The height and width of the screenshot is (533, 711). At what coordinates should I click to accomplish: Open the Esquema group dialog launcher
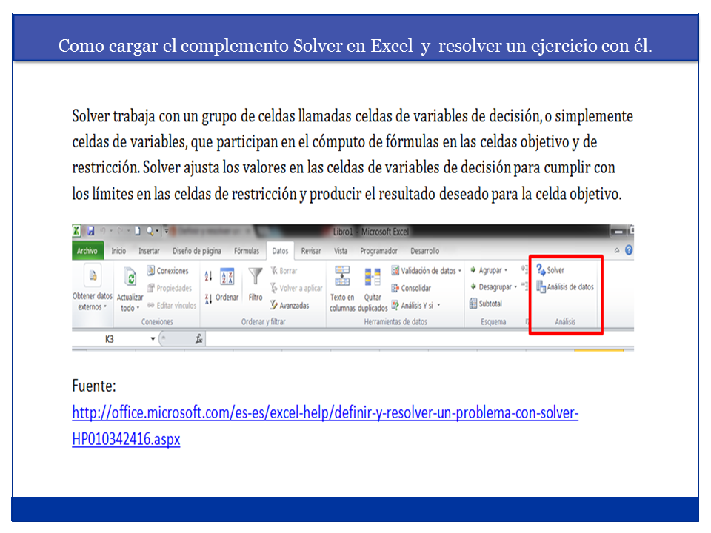[526, 321]
